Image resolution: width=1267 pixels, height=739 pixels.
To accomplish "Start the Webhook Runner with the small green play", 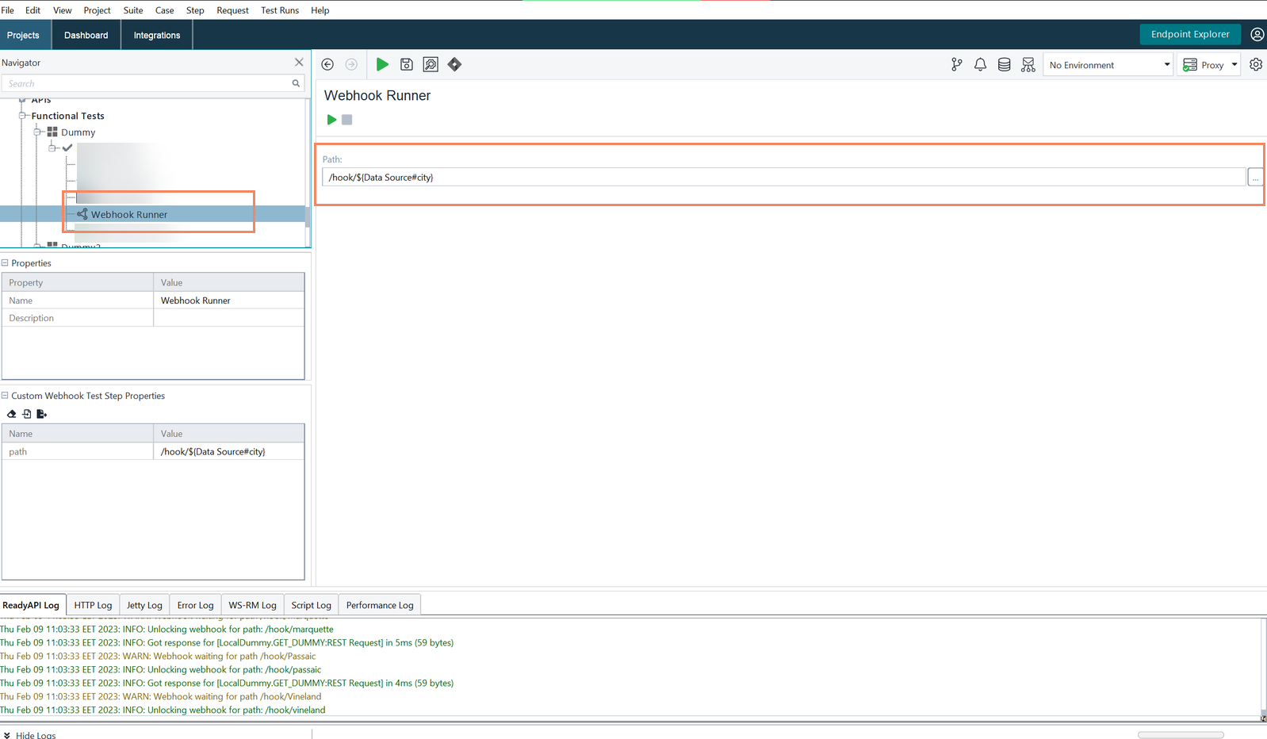I will 331,120.
